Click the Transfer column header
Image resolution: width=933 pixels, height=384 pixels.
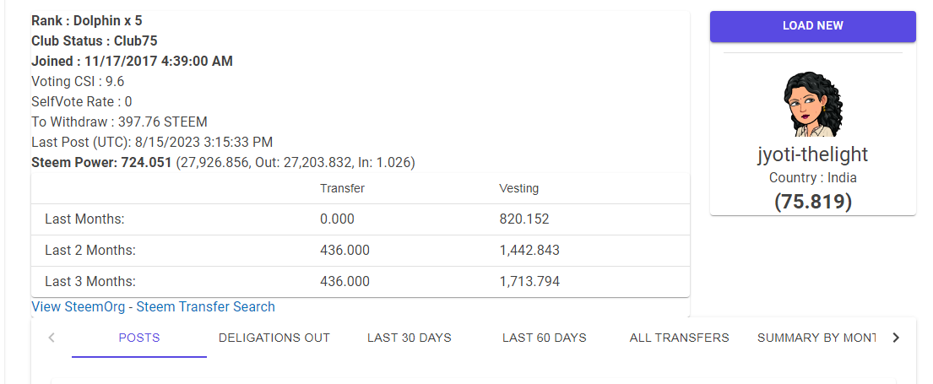(x=342, y=188)
